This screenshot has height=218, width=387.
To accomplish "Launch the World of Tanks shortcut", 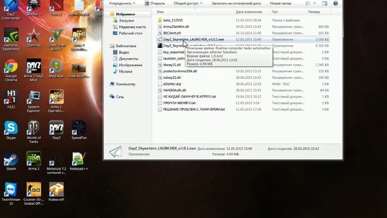I will 34,132.
